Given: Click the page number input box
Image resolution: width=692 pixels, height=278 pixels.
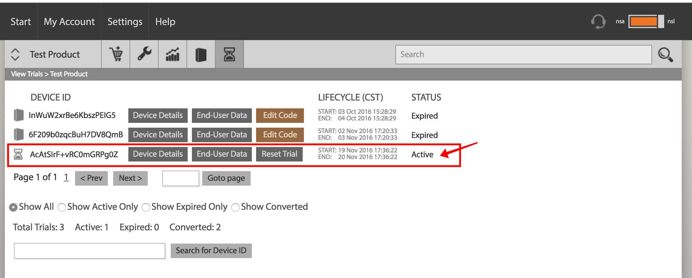Looking at the screenshot, I should [181, 178].
